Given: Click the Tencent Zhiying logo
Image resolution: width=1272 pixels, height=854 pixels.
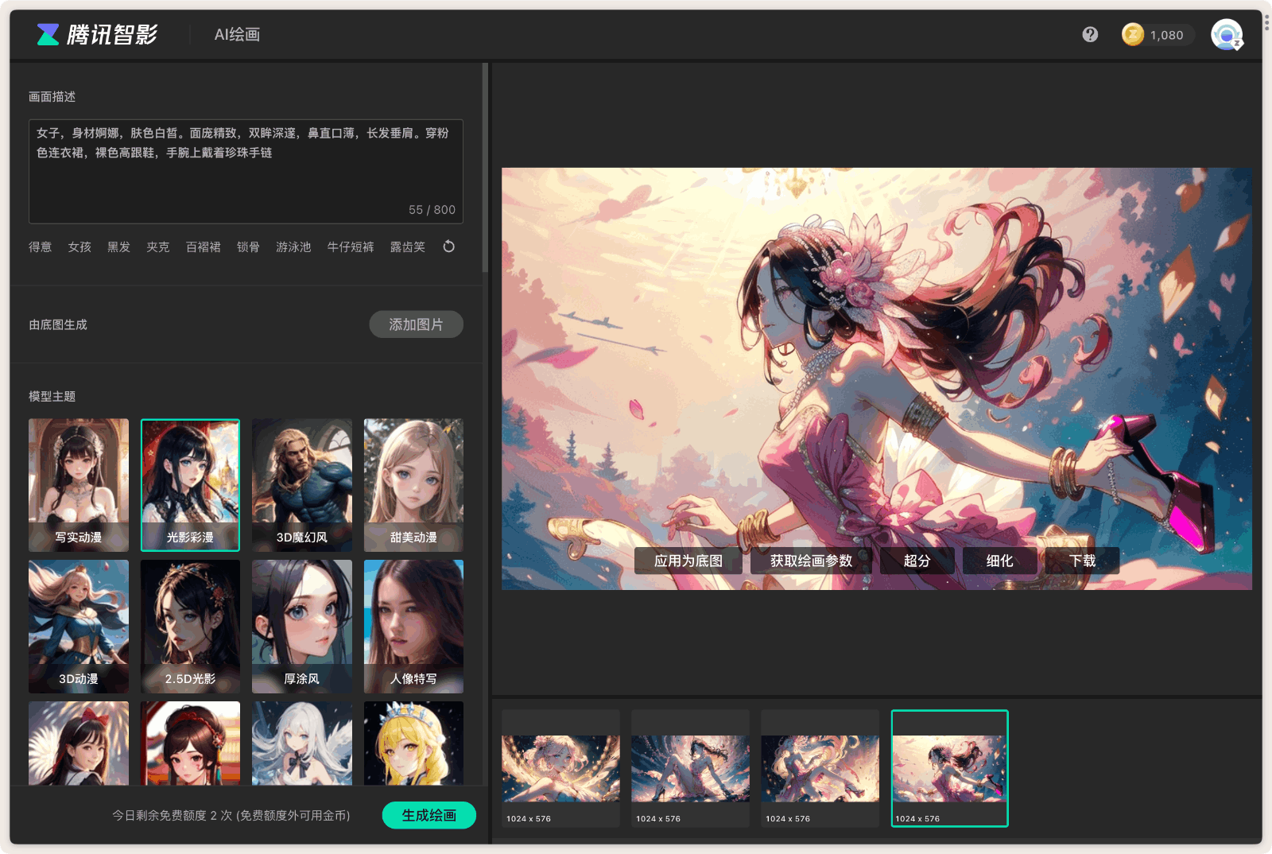Looking at the screenshot, I should [97, 34].
